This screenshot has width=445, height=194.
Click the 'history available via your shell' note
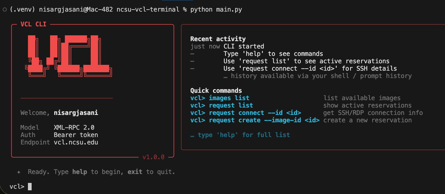coord(318,76)
